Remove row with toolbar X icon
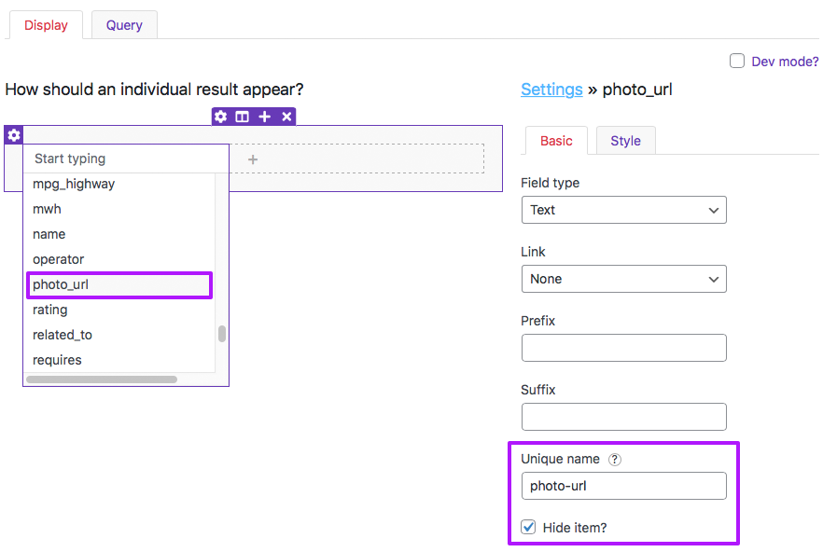Screen dimensions: 823x552 (286, 117)
